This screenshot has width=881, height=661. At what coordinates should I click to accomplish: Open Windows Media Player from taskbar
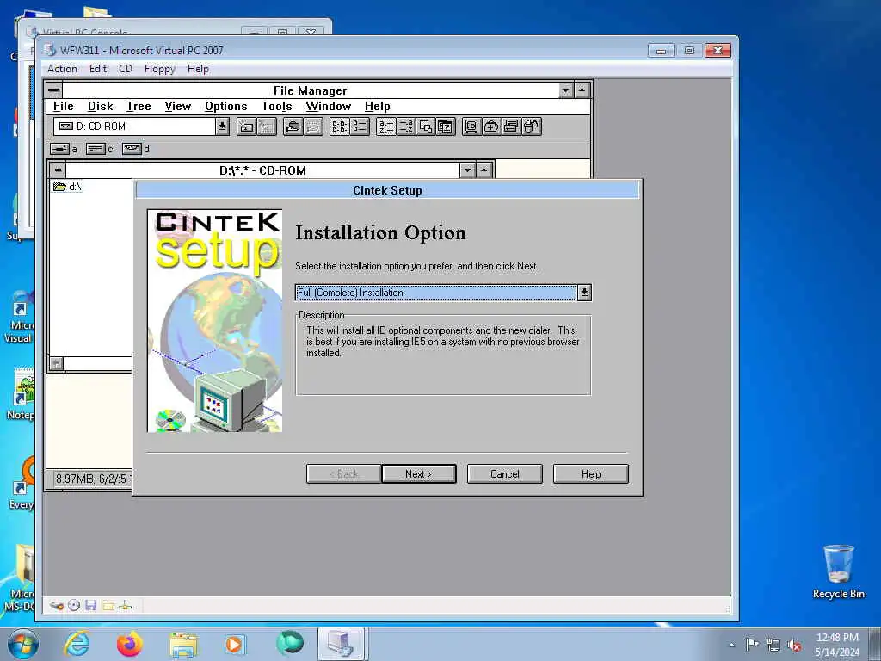click(x=235, y=644)
